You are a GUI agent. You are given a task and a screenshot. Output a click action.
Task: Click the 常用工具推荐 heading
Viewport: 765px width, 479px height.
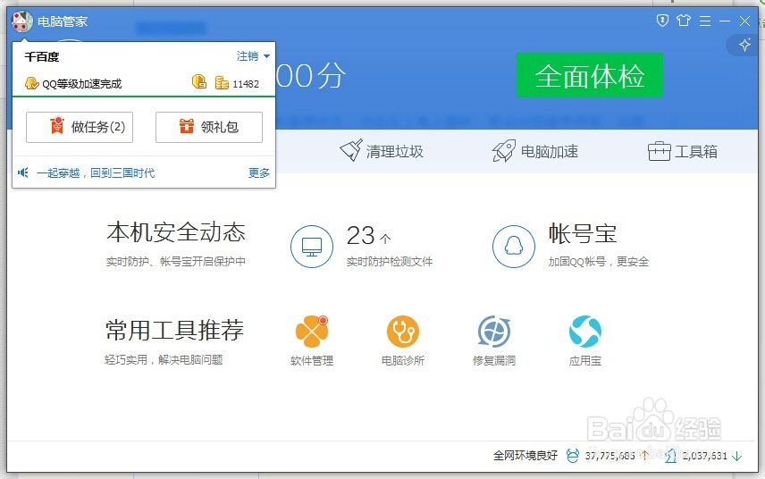[x=174, y=330]
